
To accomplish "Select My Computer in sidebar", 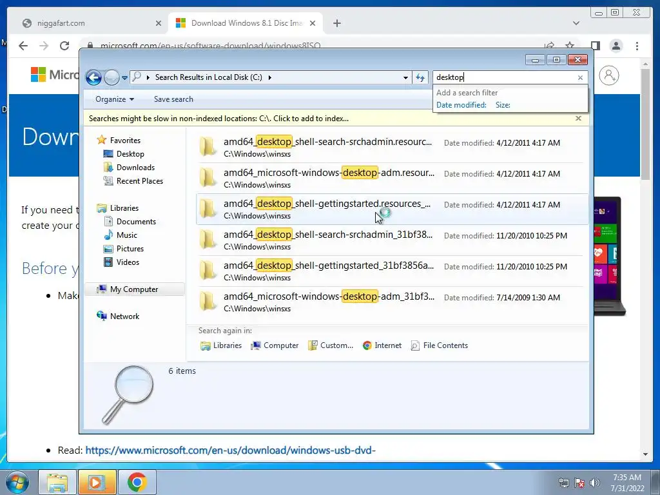I will [134, 289].
